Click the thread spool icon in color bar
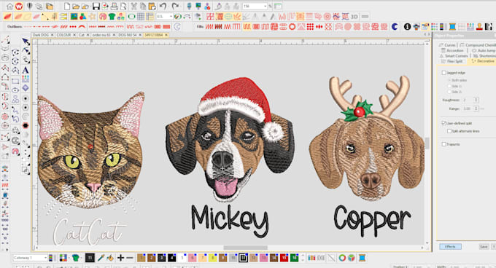 [x=363, y=258]
